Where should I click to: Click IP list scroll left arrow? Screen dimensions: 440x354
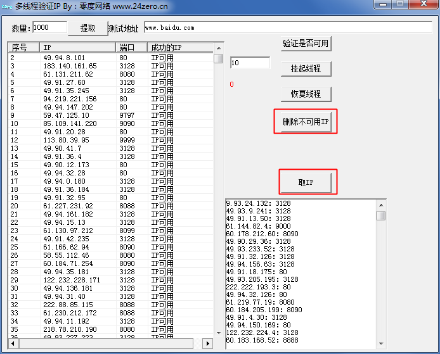[x=13, y=343]
